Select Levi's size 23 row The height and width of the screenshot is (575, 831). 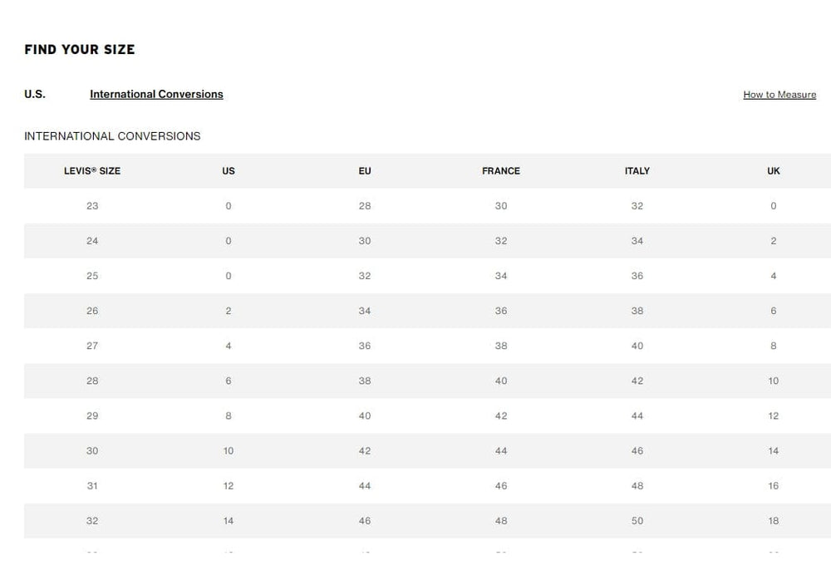(92, 205)
